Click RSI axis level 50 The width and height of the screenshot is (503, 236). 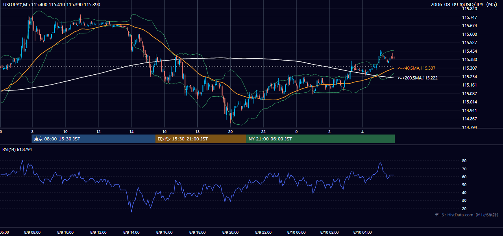tap(464, 184)
